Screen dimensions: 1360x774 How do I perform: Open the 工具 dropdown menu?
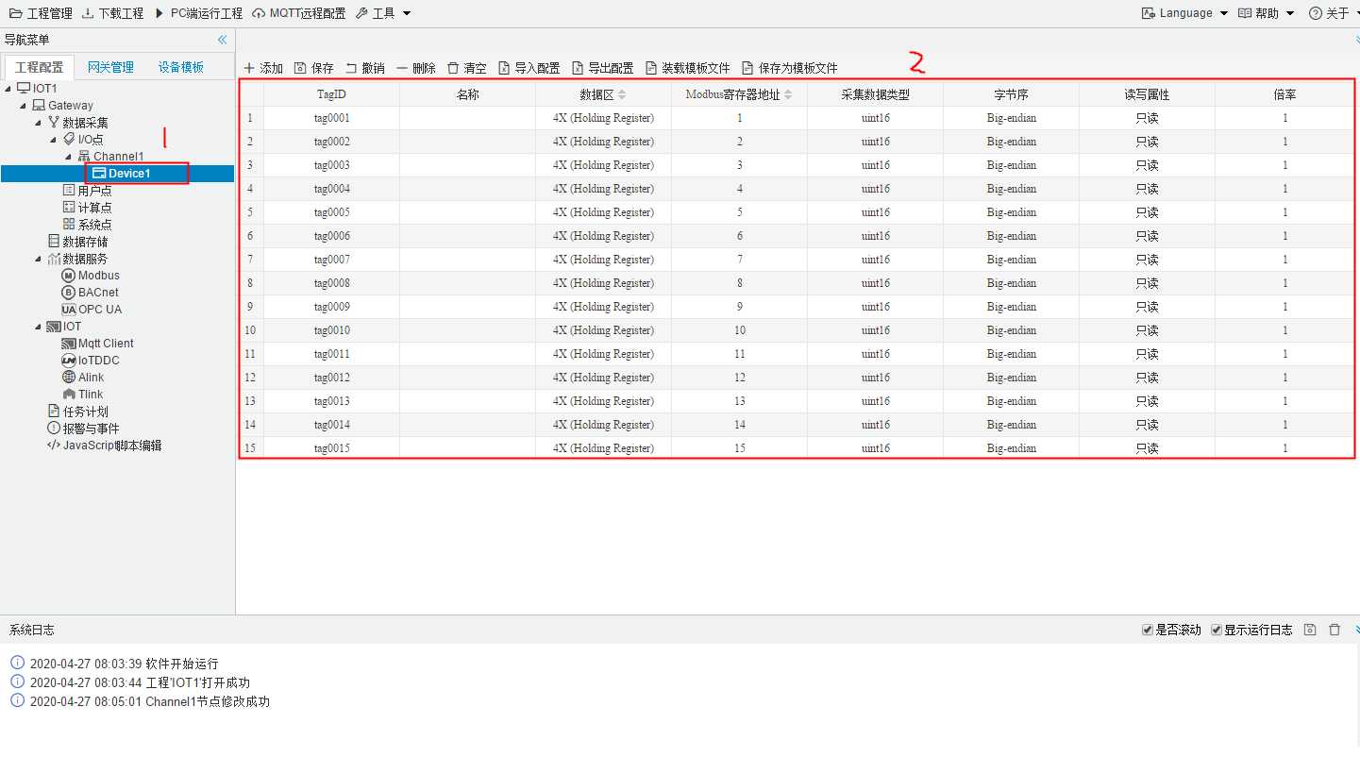coord(383,13)
